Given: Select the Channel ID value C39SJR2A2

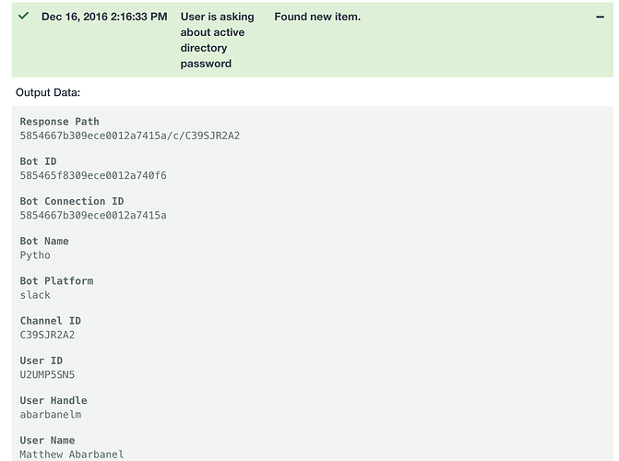Looking at the screenshot, I should (47, 335).
